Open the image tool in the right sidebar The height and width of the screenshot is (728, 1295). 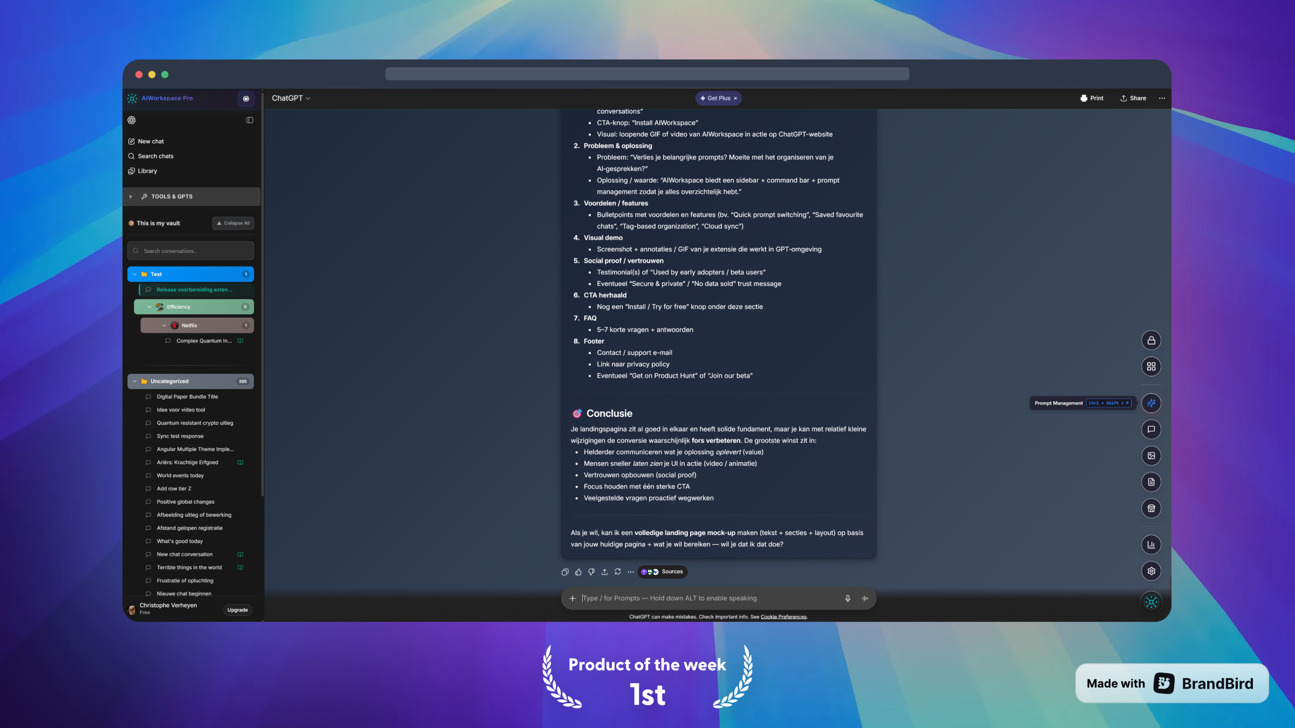pyautogui.click(x=1151, y=455)
